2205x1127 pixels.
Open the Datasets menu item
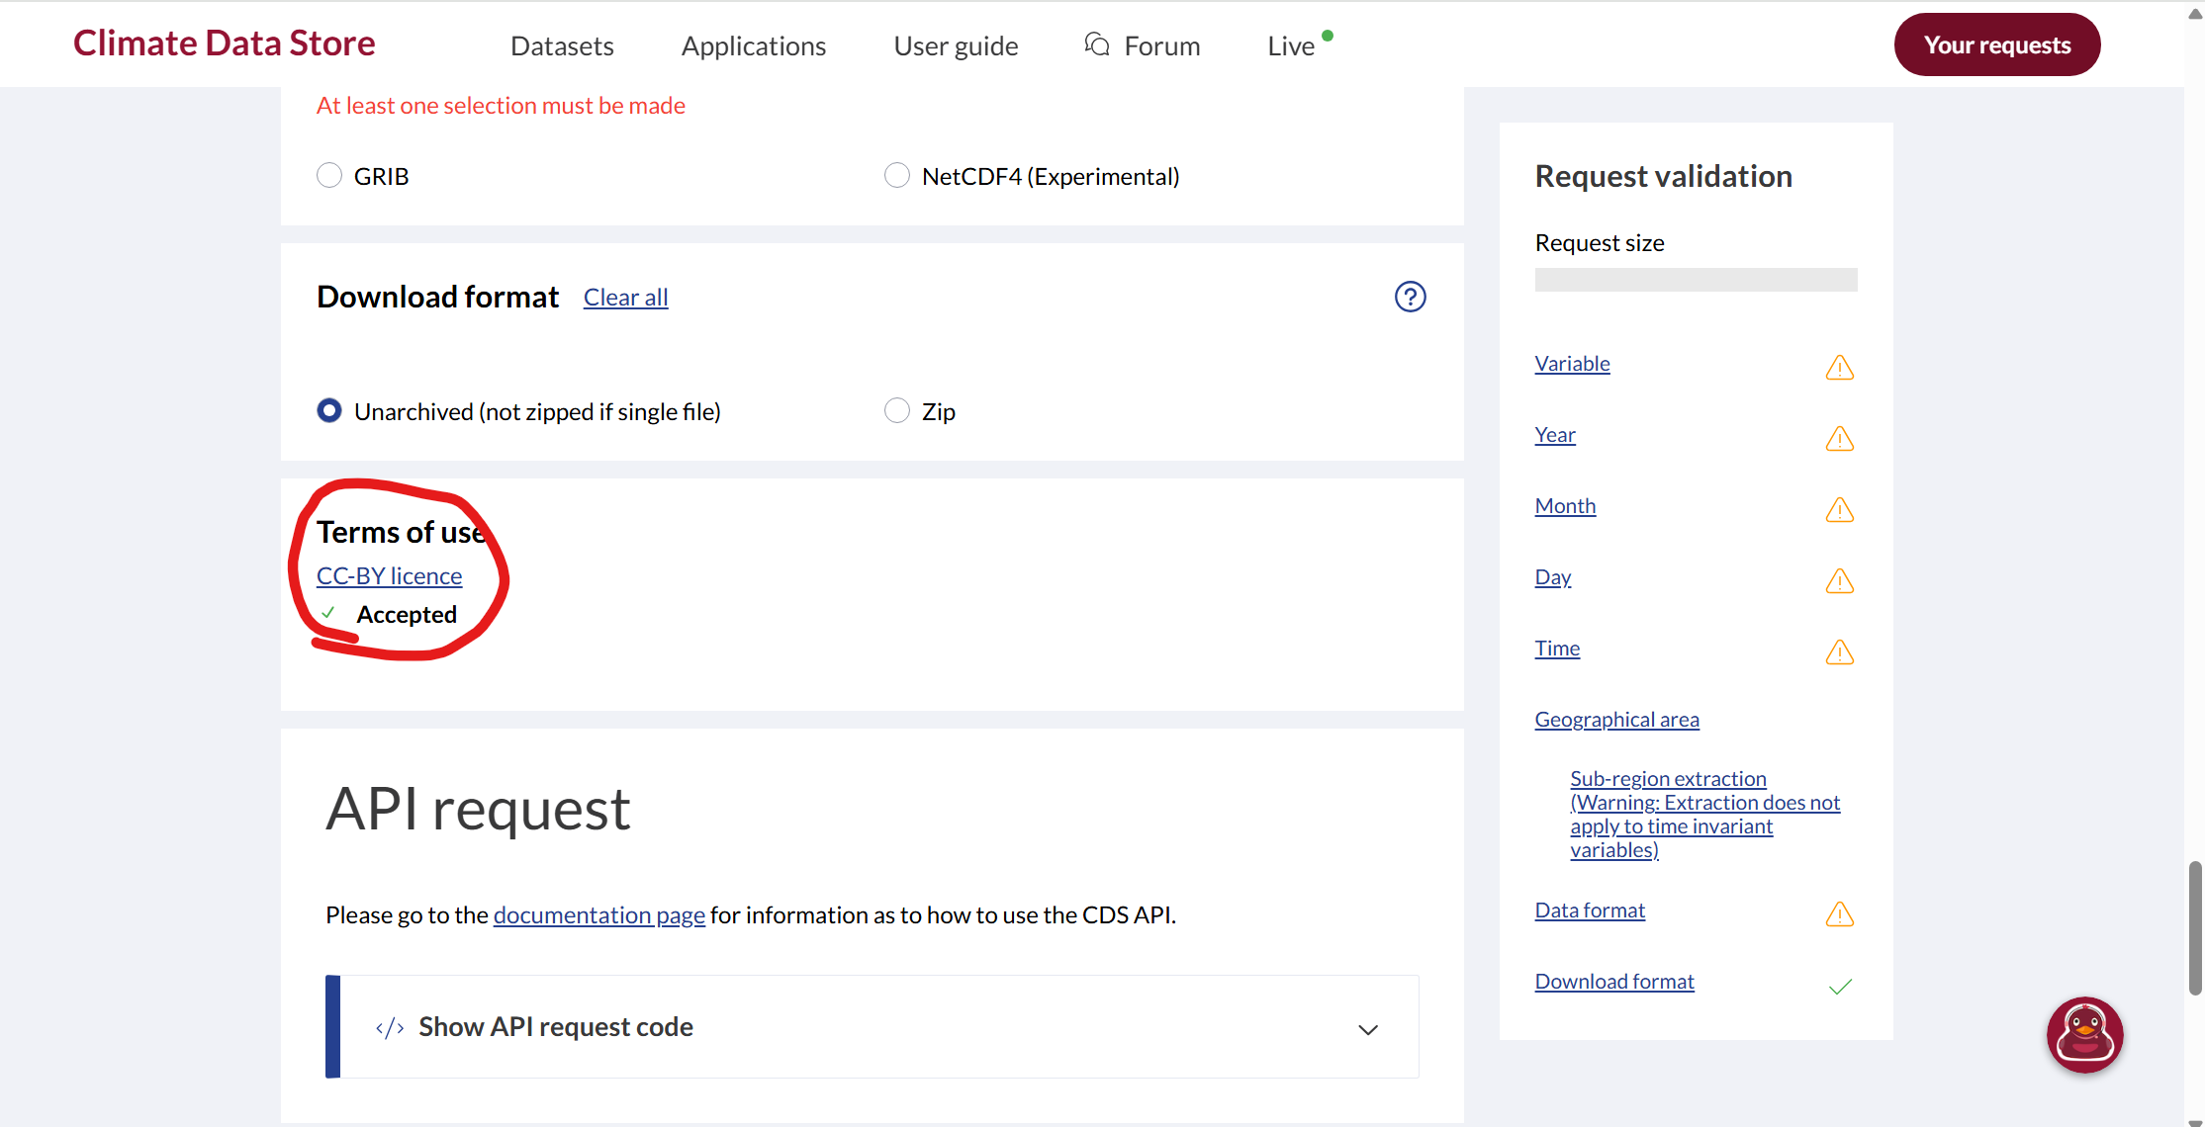(x=562, y=46)
